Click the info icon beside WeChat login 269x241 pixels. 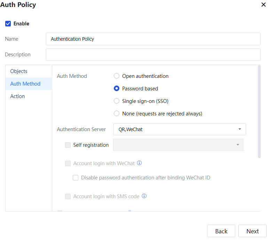(x=140, y=163)
